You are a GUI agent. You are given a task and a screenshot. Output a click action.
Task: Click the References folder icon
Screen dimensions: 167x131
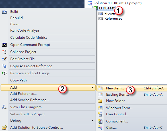point(100,19)
